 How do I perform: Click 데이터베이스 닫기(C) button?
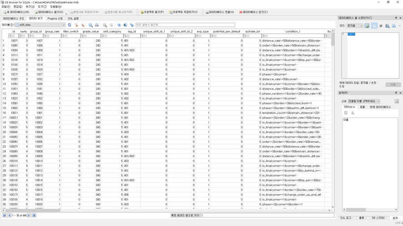[253, 12]
